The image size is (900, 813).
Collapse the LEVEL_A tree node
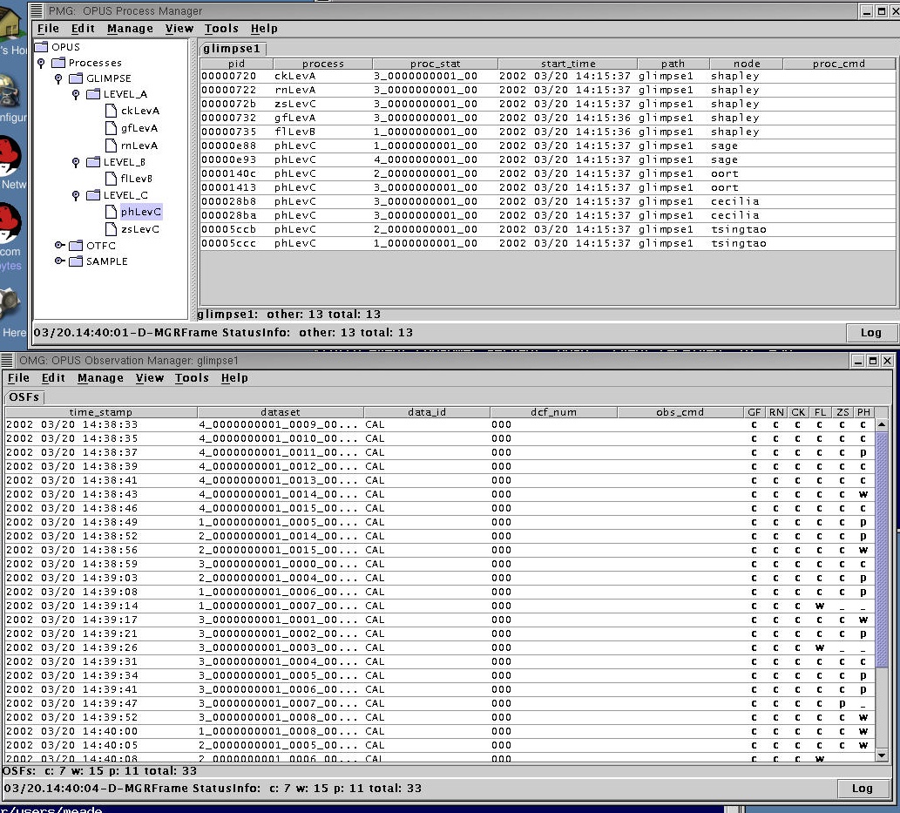(76, 95)
